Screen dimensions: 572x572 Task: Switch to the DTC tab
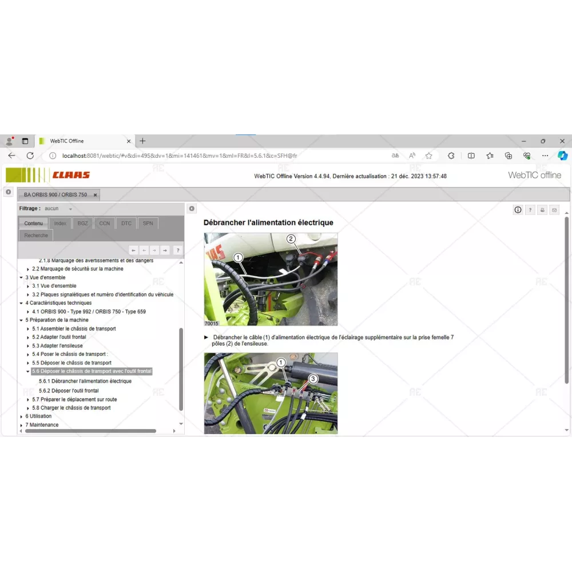126,223
